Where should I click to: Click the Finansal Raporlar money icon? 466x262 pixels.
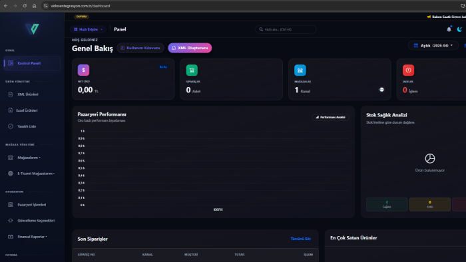pyautogui.click(x=11, y=237)
